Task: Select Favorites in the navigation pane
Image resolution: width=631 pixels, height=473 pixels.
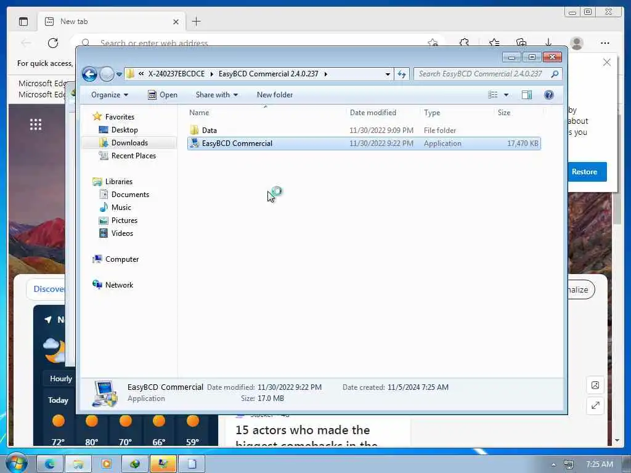Action: point(120,116)
